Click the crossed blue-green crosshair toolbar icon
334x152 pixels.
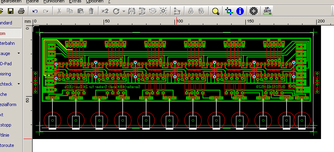229,11
